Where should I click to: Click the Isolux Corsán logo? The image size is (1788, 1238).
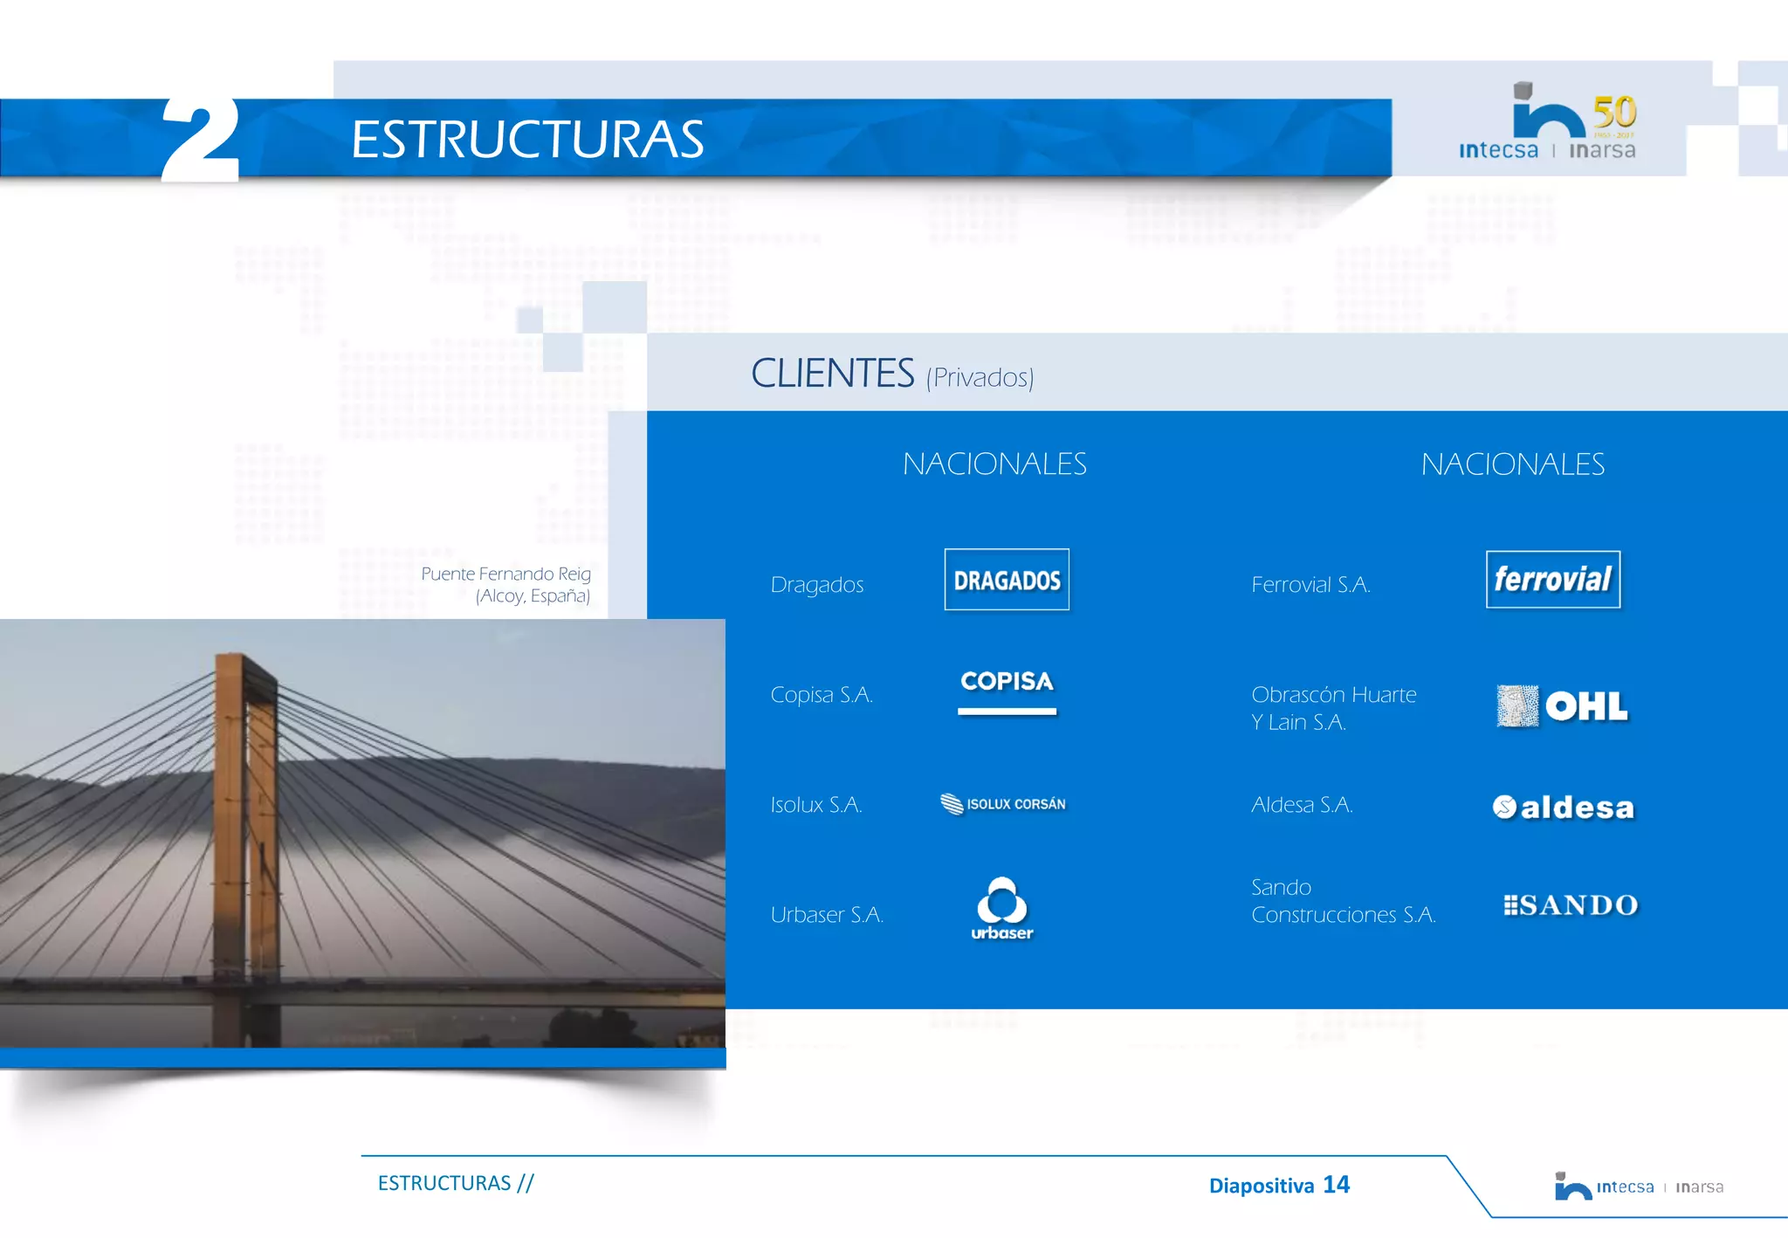click(x=1003, y=803)
